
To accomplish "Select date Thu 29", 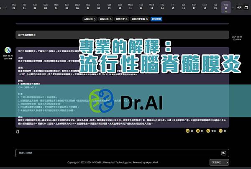I will pyautogui.click(x=14, y=7).
